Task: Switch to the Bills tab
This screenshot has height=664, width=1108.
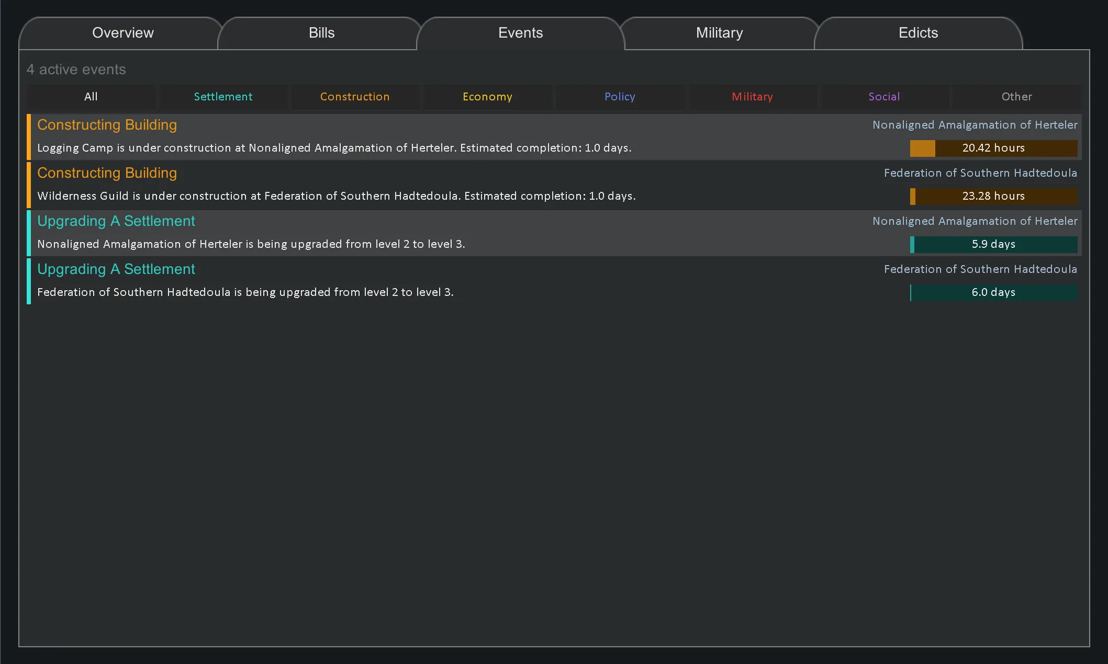Action: click(321, 33)
